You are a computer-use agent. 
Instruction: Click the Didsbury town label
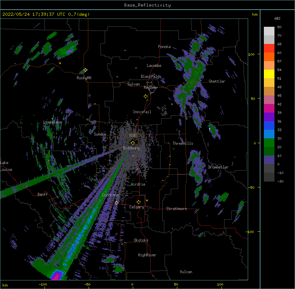pyautogui.click(x=131, y=148)
